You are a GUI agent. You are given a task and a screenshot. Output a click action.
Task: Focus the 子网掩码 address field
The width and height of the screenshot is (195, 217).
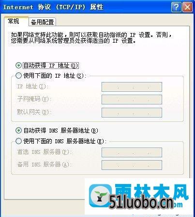[132, 100]
